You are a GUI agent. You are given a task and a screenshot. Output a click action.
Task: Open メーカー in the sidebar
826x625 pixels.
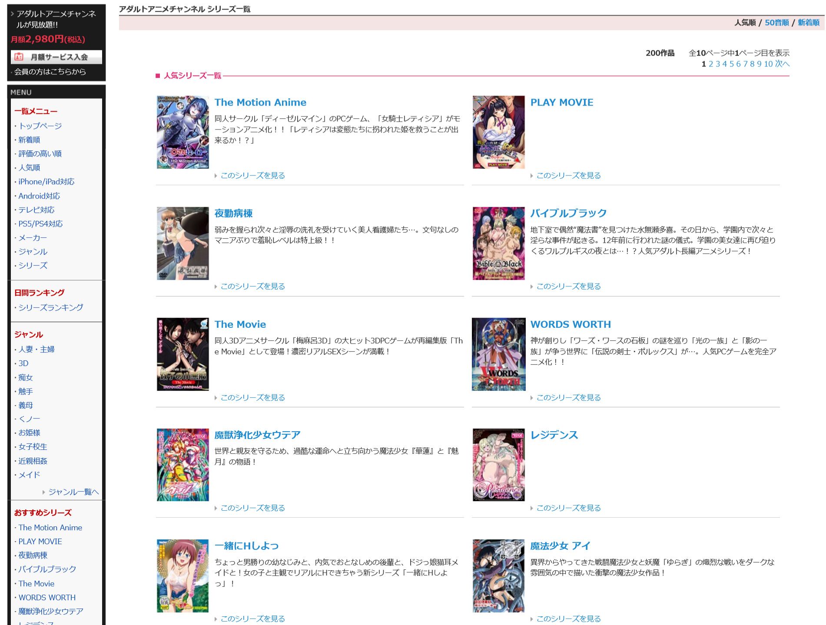pyautogui.click(x=33, y=238)
